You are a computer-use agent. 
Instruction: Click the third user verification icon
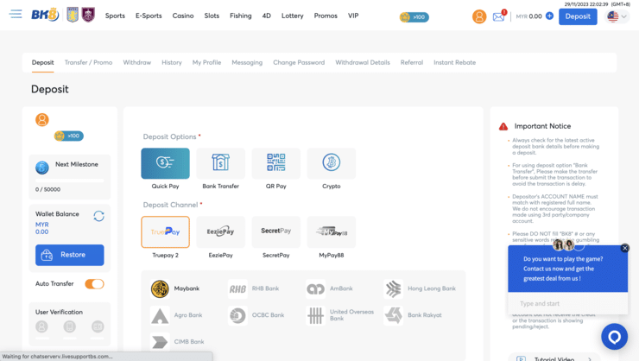coord(98,326)
